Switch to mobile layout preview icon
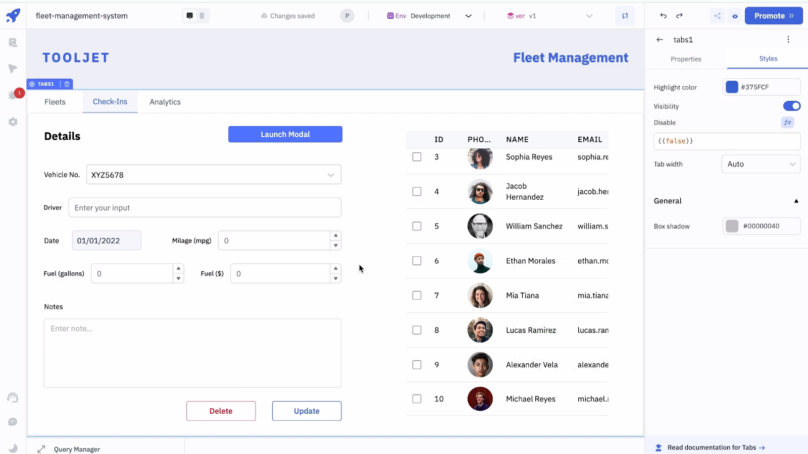This screenshot has height=454, width=808. 201,16
